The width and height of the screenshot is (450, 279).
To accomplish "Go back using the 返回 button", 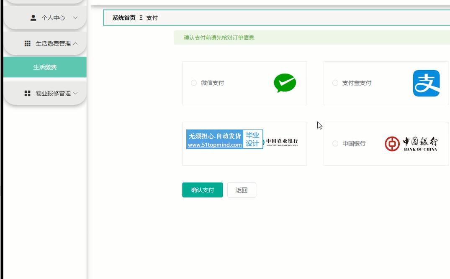I will pos(242,190).
